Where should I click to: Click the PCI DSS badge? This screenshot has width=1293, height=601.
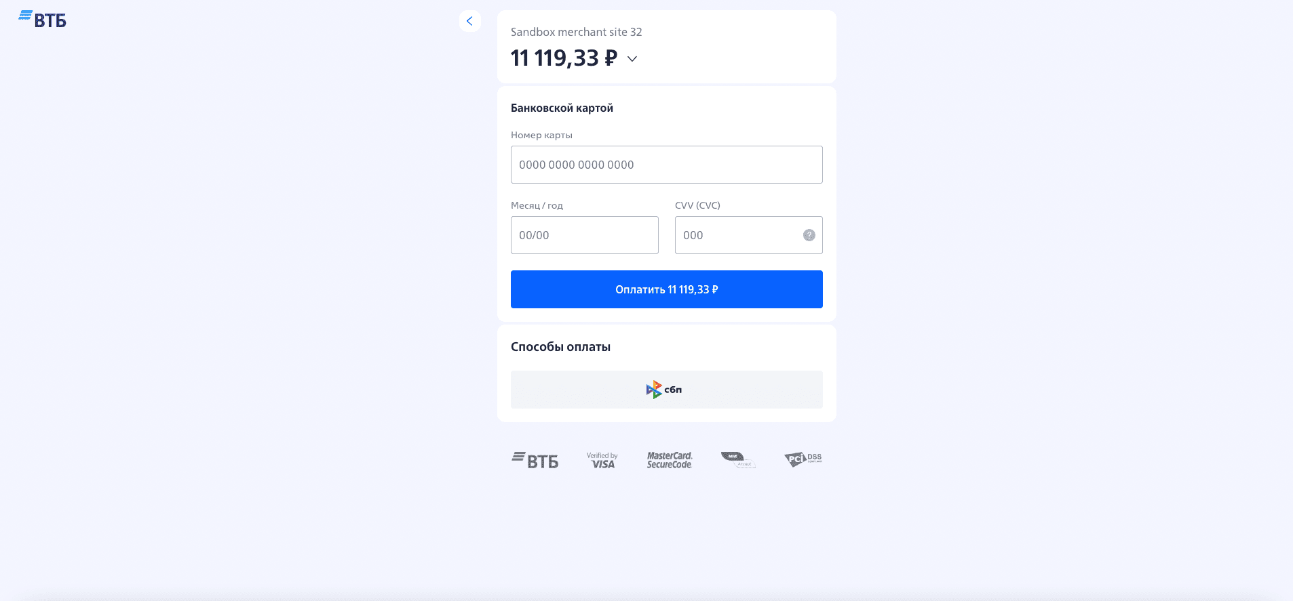point(803,459)
